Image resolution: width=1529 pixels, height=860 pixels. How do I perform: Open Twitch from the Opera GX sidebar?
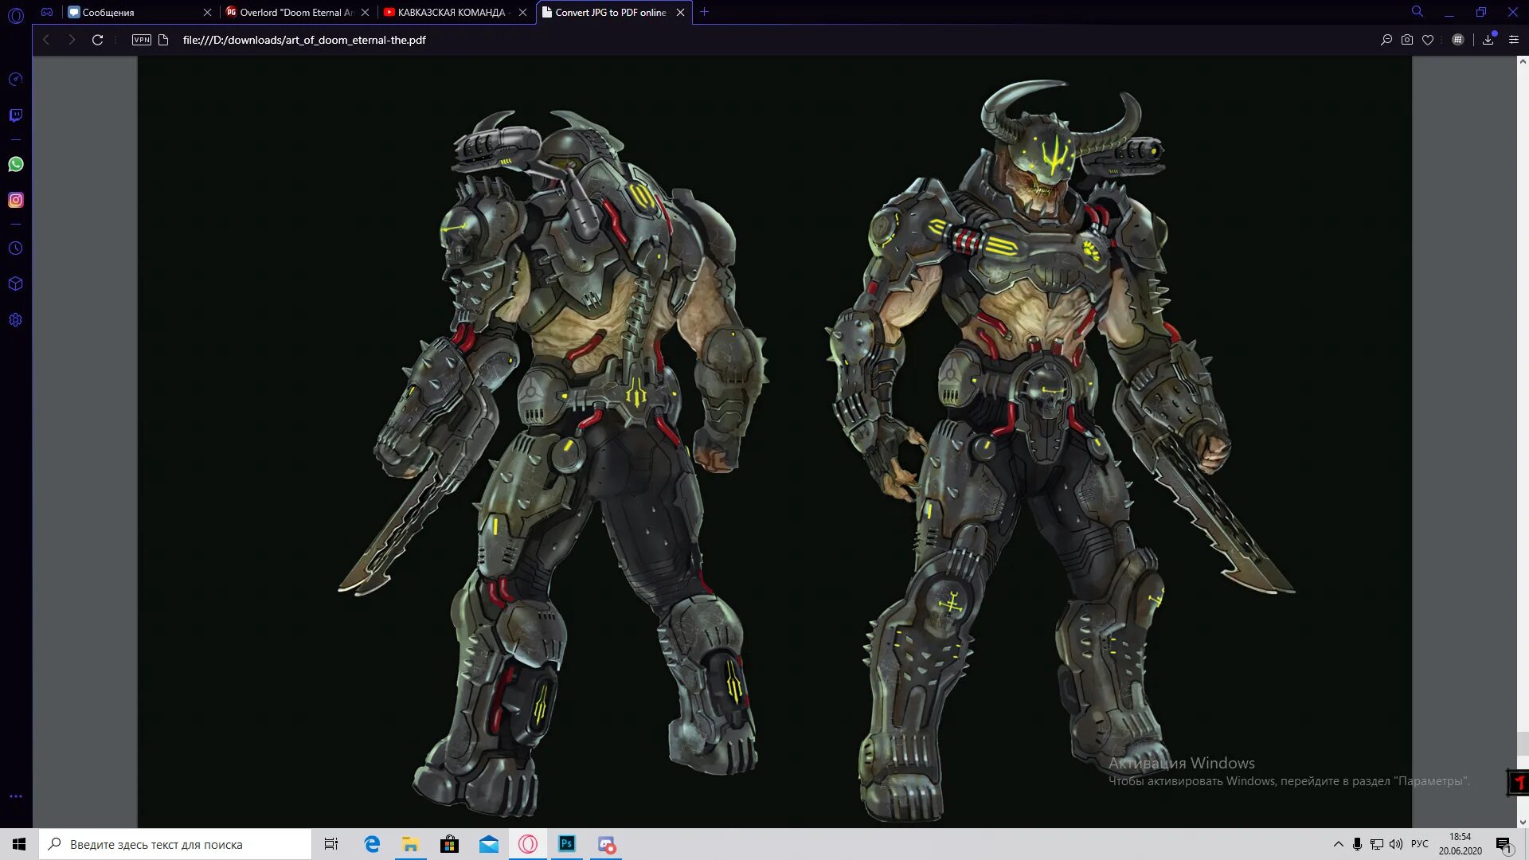(16, 115)
